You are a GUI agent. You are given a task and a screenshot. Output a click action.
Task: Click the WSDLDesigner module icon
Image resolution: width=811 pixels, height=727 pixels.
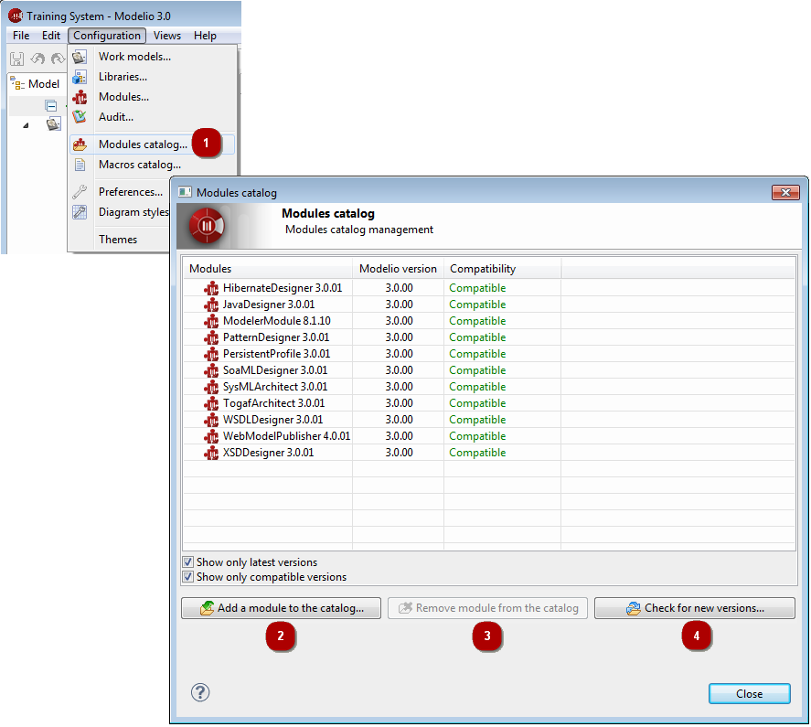(211, 420)
